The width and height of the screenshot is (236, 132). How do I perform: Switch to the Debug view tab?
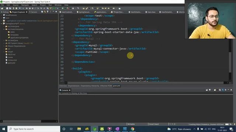[5, 12]
